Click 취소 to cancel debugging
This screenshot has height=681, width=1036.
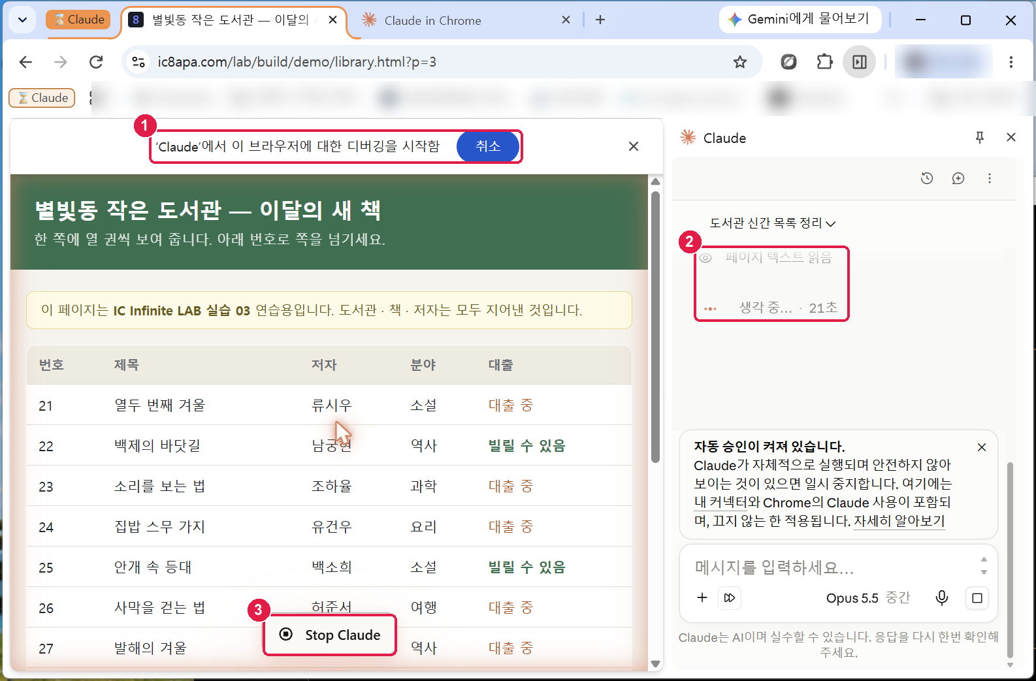488,146
